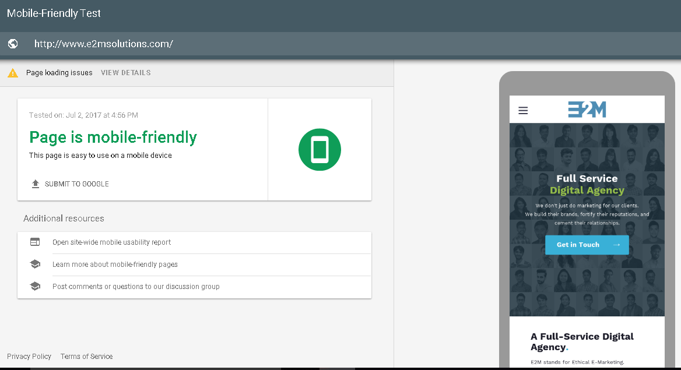Click the stacked-pages icon beside mobile-friendly pages
681x370 pixels.
pyautogui.click(x=35, y=263)
